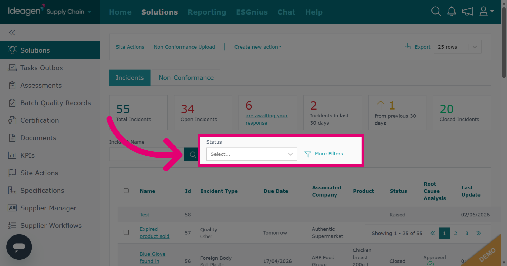Click the incident name search button

(x=191, y=154)
